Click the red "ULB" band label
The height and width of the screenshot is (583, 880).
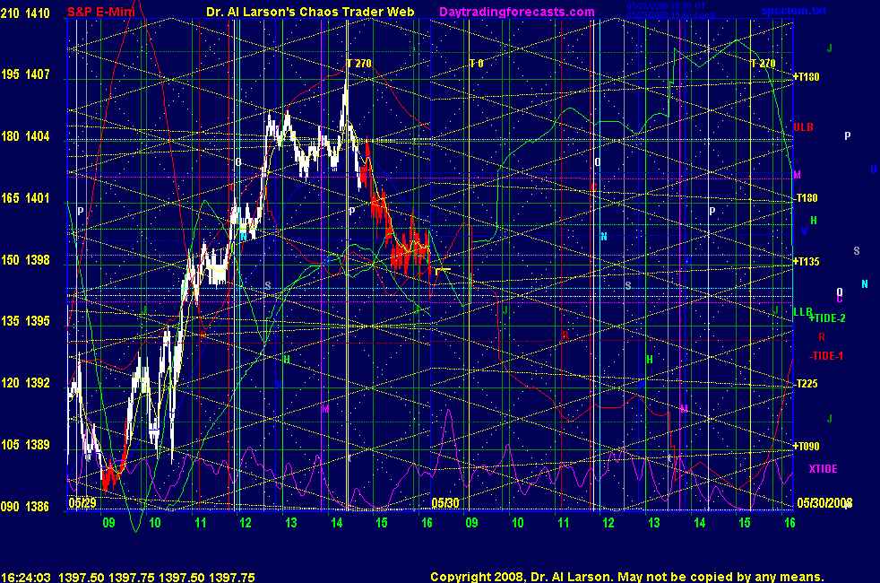(x=803, y=127)
